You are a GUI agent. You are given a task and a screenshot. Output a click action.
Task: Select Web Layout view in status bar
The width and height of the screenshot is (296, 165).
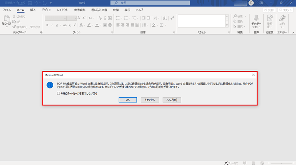[x=262, y=163]
